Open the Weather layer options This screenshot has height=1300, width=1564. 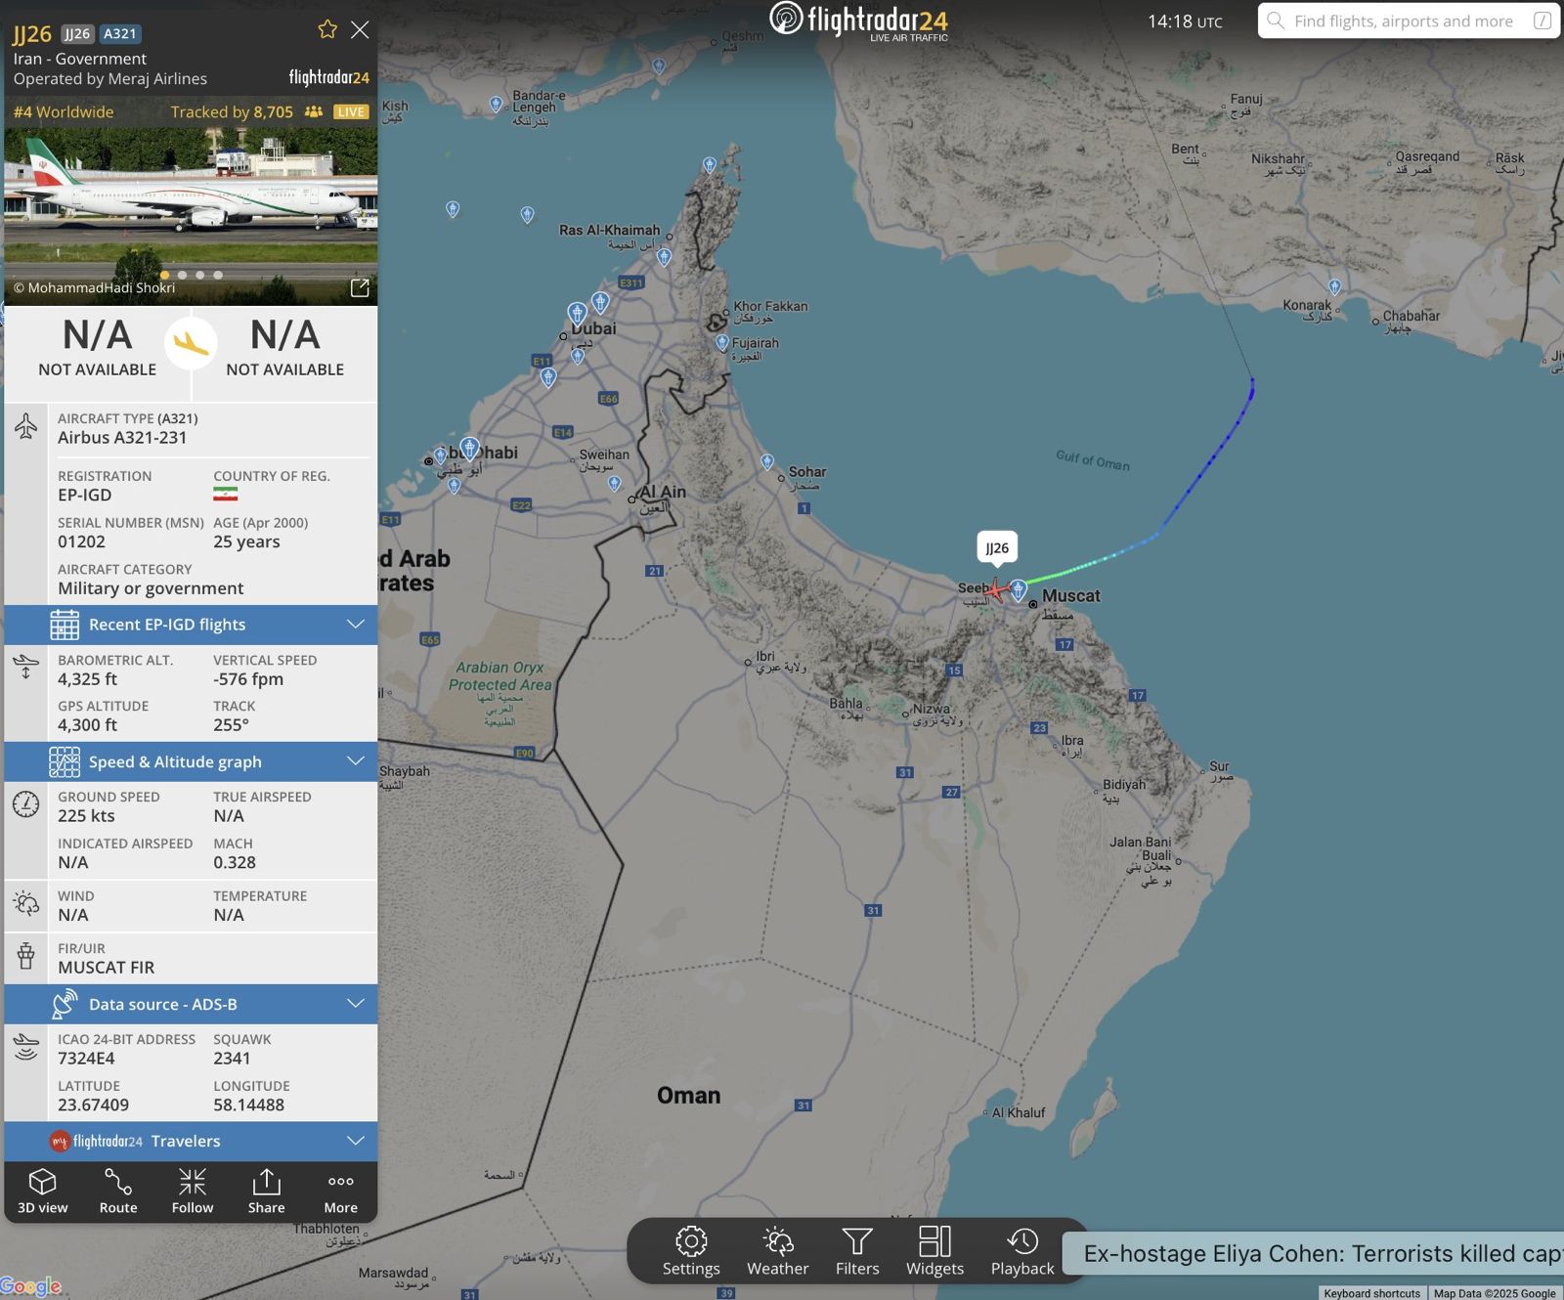tap(778, 1251)
